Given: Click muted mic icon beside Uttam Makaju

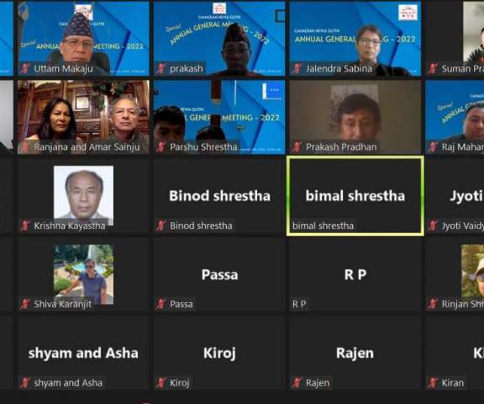Looking at the screenshot, I should pos(25,68).
